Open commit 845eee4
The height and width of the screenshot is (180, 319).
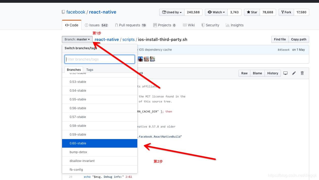point(283,50)
